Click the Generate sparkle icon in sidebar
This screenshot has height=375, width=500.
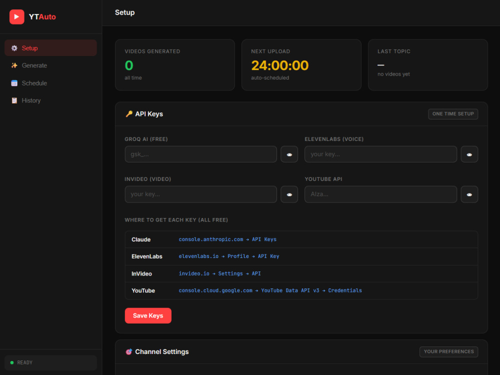coord(14,65)
